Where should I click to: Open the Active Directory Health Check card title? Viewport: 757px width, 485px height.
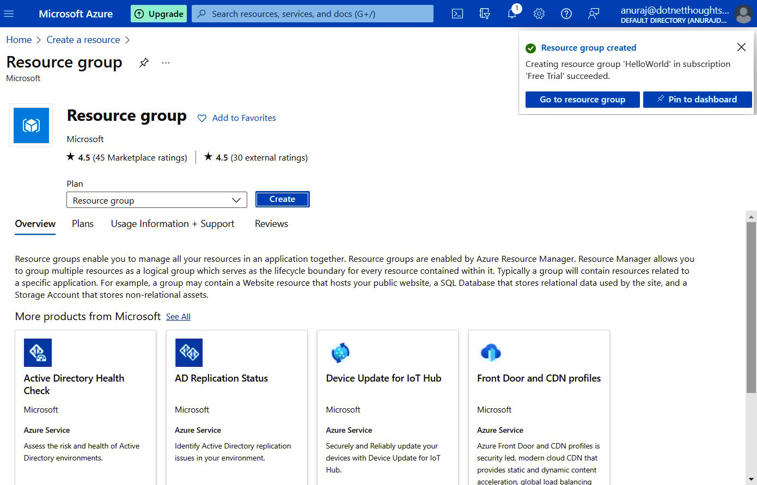[x=74, y=384]
